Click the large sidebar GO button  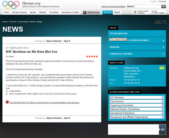pos(163,129)
